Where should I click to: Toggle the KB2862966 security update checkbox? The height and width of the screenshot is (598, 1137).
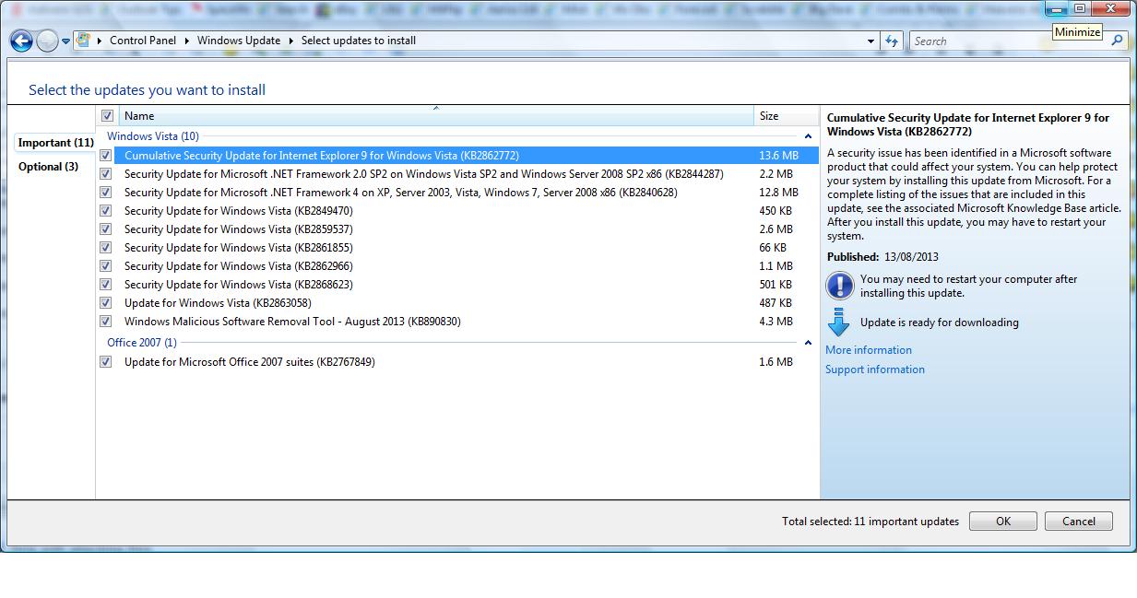105,266
